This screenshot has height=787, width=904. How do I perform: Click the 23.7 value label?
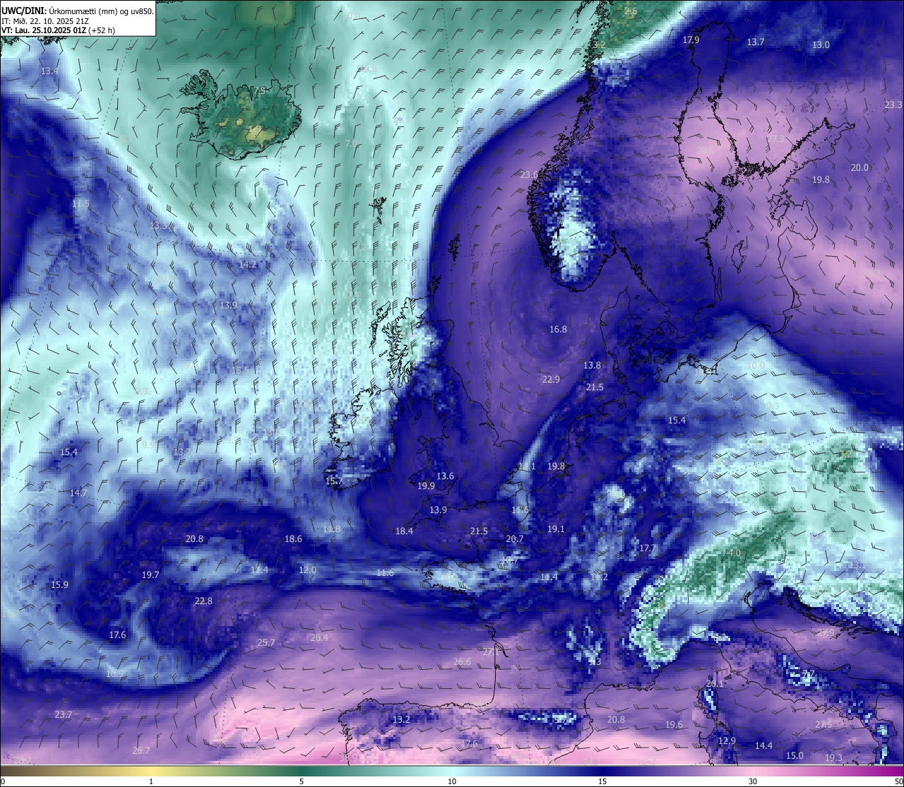(64, 714)
